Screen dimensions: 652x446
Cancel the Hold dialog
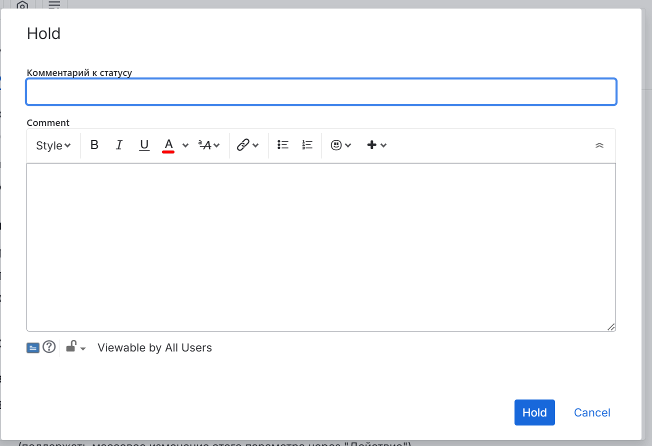coord(592,412)
